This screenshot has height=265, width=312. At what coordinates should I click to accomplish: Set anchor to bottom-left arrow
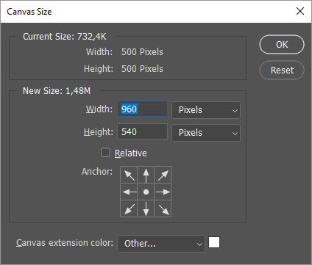click(x=129, y=208)
